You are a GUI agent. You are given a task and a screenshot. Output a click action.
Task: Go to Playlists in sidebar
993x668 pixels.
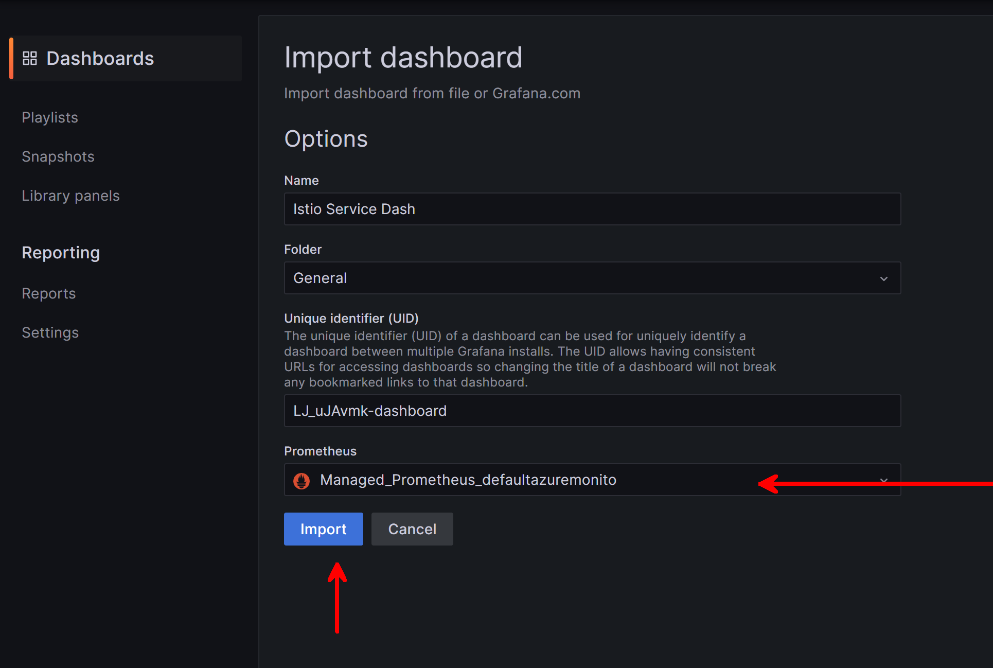[x=50, y=117]
